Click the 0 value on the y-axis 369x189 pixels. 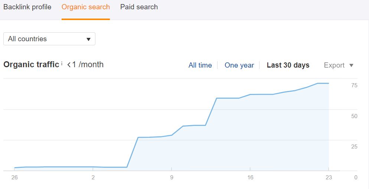click(x=356, y=177)
